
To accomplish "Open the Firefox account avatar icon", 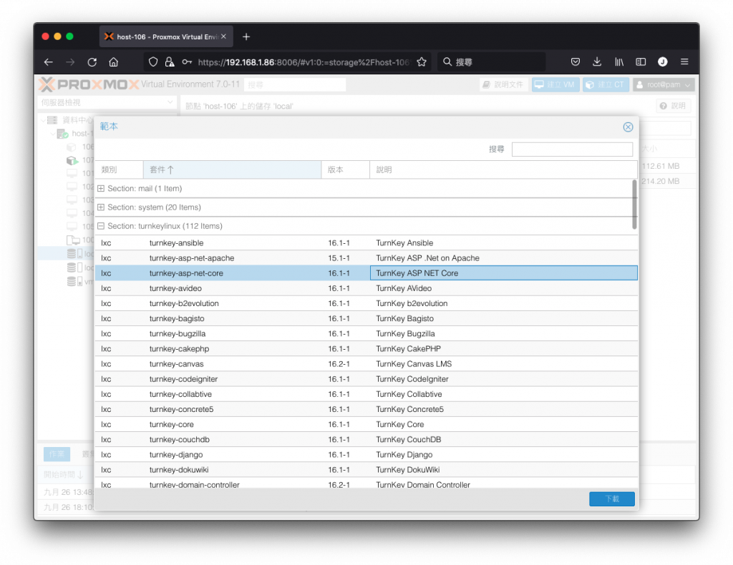I will click(662, 62).
